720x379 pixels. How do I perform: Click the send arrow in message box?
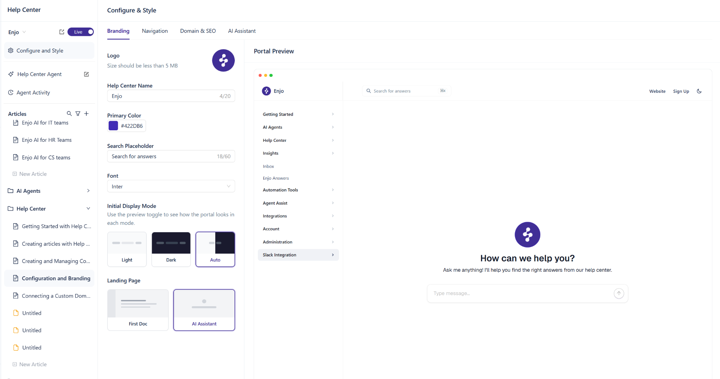619,293
